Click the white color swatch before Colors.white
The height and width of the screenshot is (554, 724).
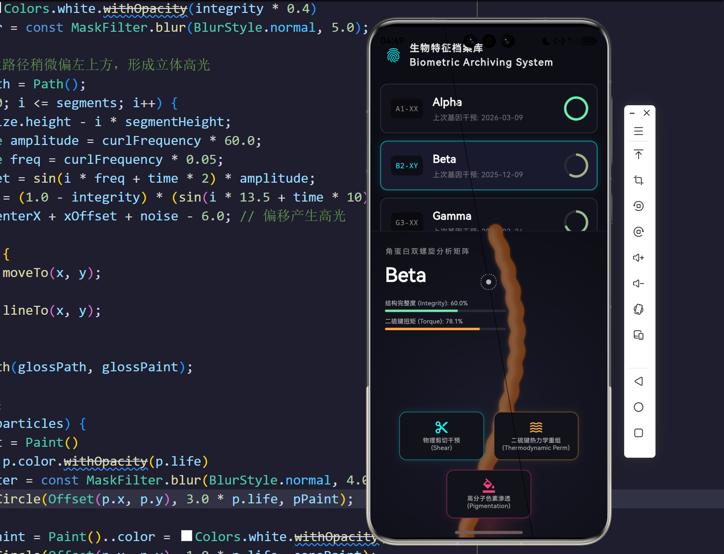coord(187,536)
